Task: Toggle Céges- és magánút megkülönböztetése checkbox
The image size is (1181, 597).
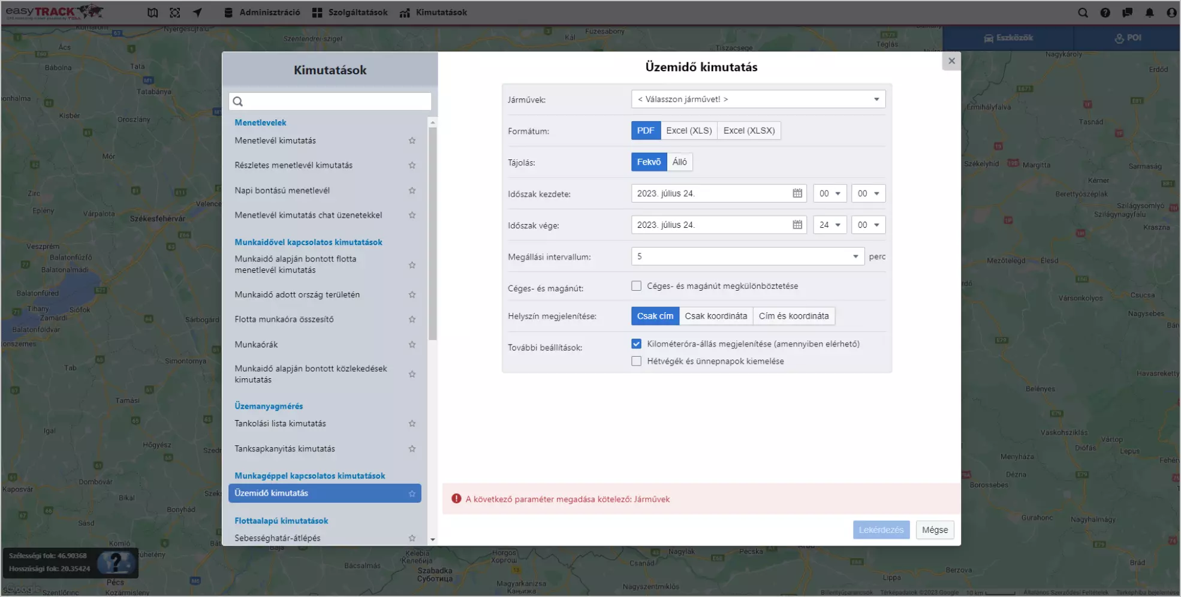Action: tap(636, 286)
